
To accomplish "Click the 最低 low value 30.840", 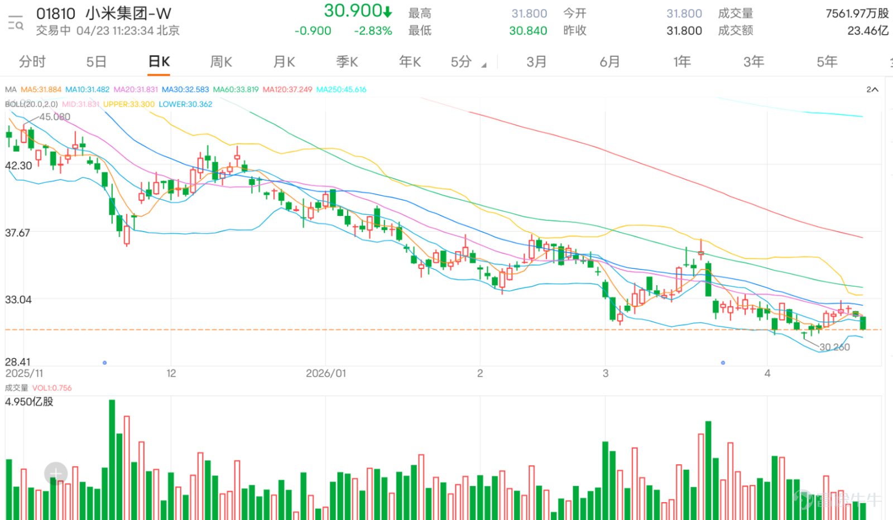I will [x=528, y=31].
